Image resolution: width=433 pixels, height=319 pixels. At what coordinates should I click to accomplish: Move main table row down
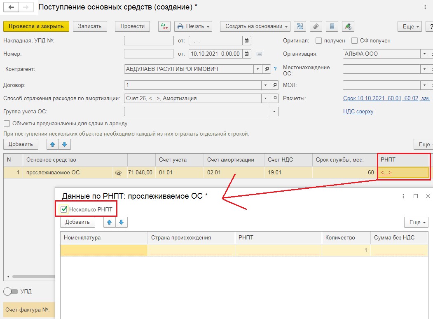[65, 144]
